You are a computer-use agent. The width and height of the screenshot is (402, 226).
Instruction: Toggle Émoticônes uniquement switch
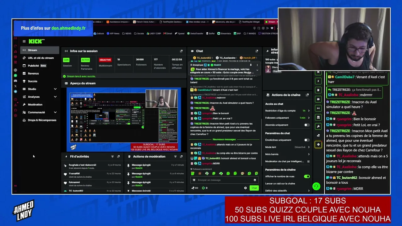click(307, 140)
